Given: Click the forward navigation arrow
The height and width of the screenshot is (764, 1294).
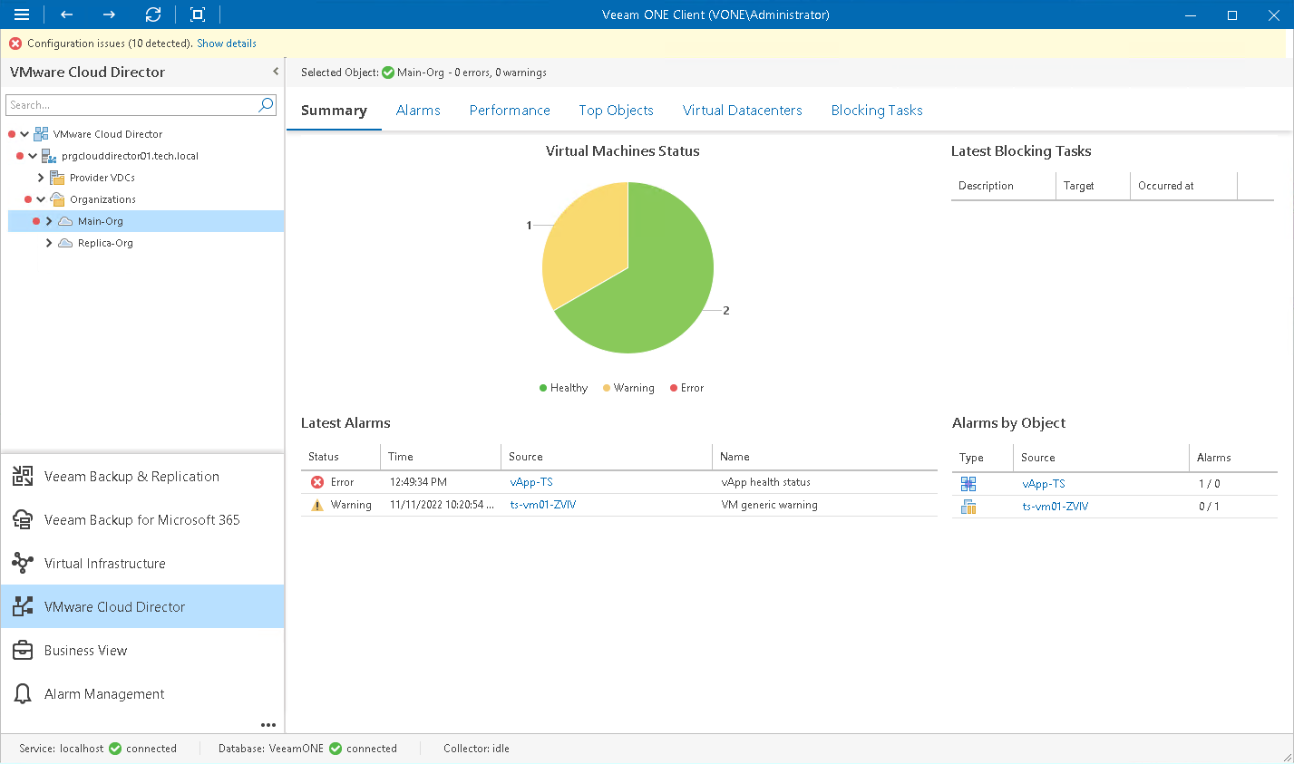Looking at the screenshot, I should [109, 15].
